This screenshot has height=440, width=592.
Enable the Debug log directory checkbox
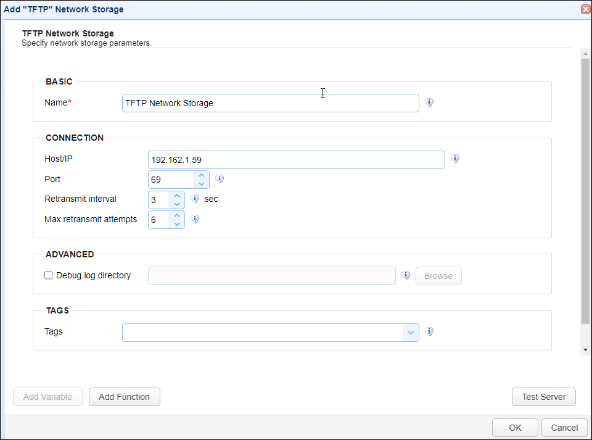click(48, 275)
